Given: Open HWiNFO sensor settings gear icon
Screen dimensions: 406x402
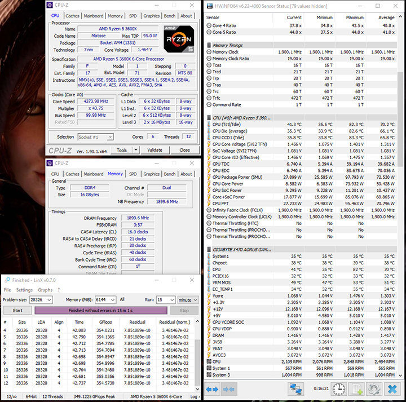Looking at the screenshot, I should (x=373, y=390).
